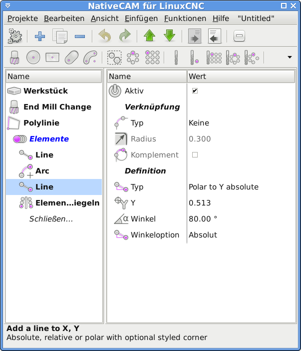
Task: Click the Schließen... entry
Action: 51,219
